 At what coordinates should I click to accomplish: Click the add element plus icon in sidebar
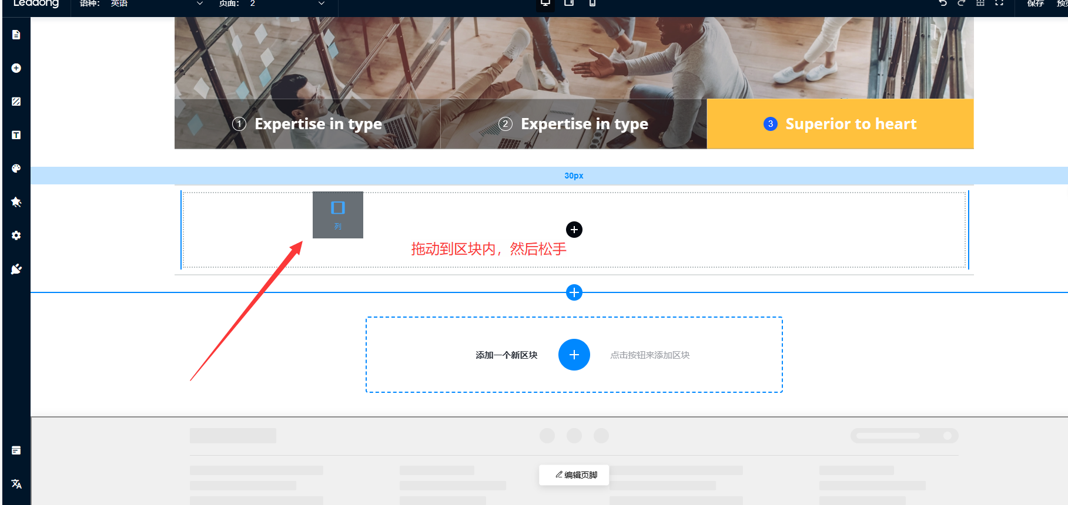pyautogui.click(x=16, y=68)
